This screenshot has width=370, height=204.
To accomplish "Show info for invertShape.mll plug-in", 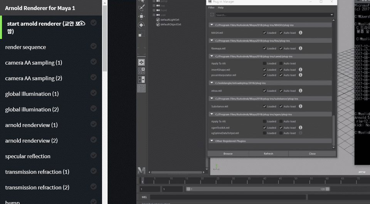I will coord(301,70).
